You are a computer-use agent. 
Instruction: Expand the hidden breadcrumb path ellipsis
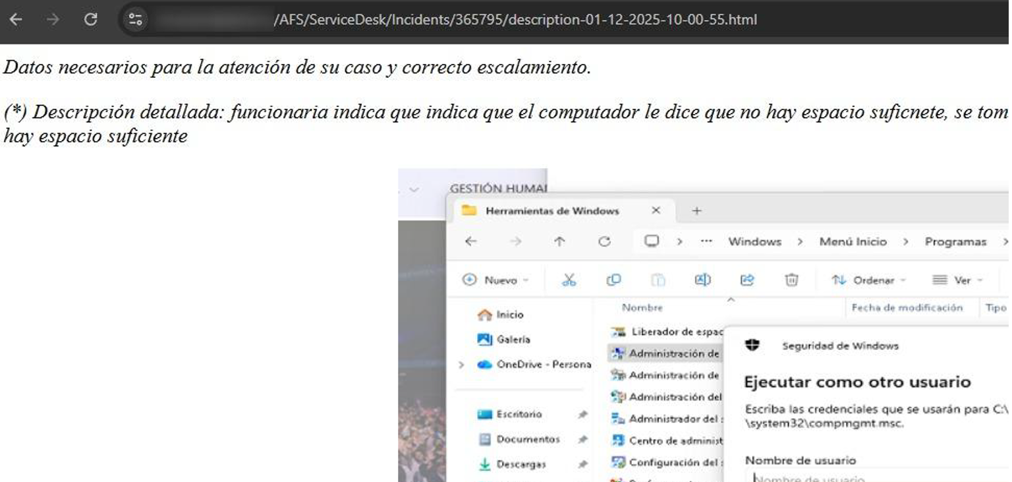706,241
